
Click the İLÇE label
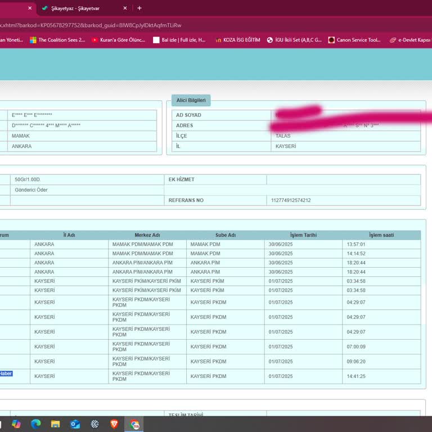click(181, 136)
